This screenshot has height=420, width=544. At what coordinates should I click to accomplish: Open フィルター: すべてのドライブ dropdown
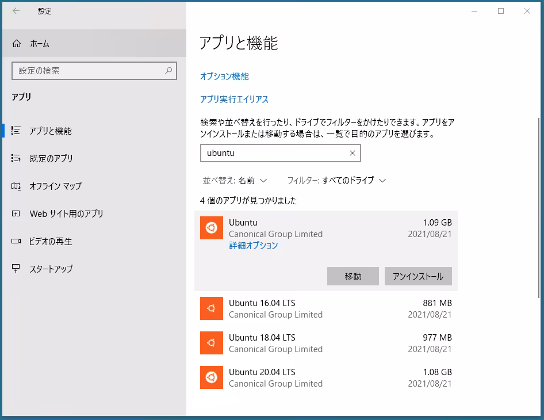[336, 181]
